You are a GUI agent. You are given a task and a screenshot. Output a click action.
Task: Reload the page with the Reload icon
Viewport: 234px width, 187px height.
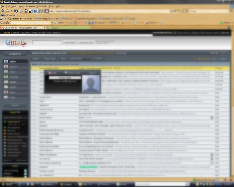16,11
